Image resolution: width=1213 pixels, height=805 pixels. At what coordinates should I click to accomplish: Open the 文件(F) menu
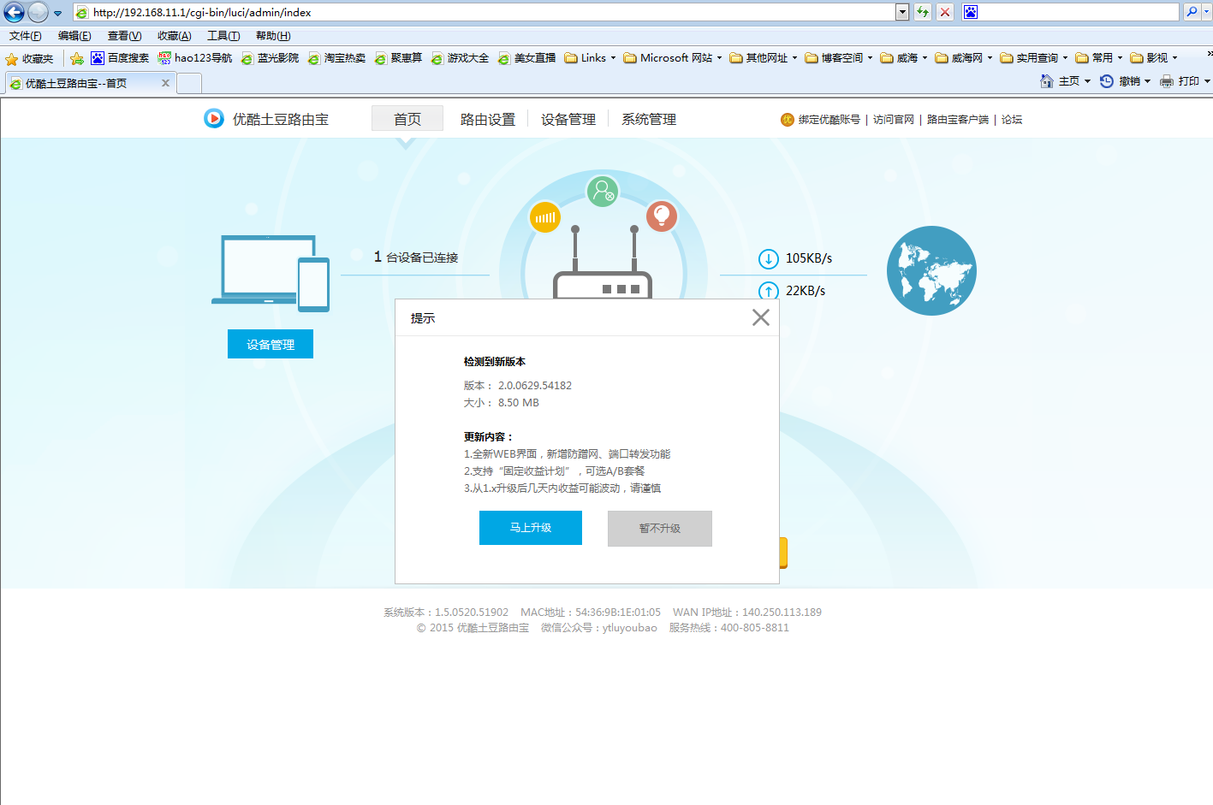(26, 36)
